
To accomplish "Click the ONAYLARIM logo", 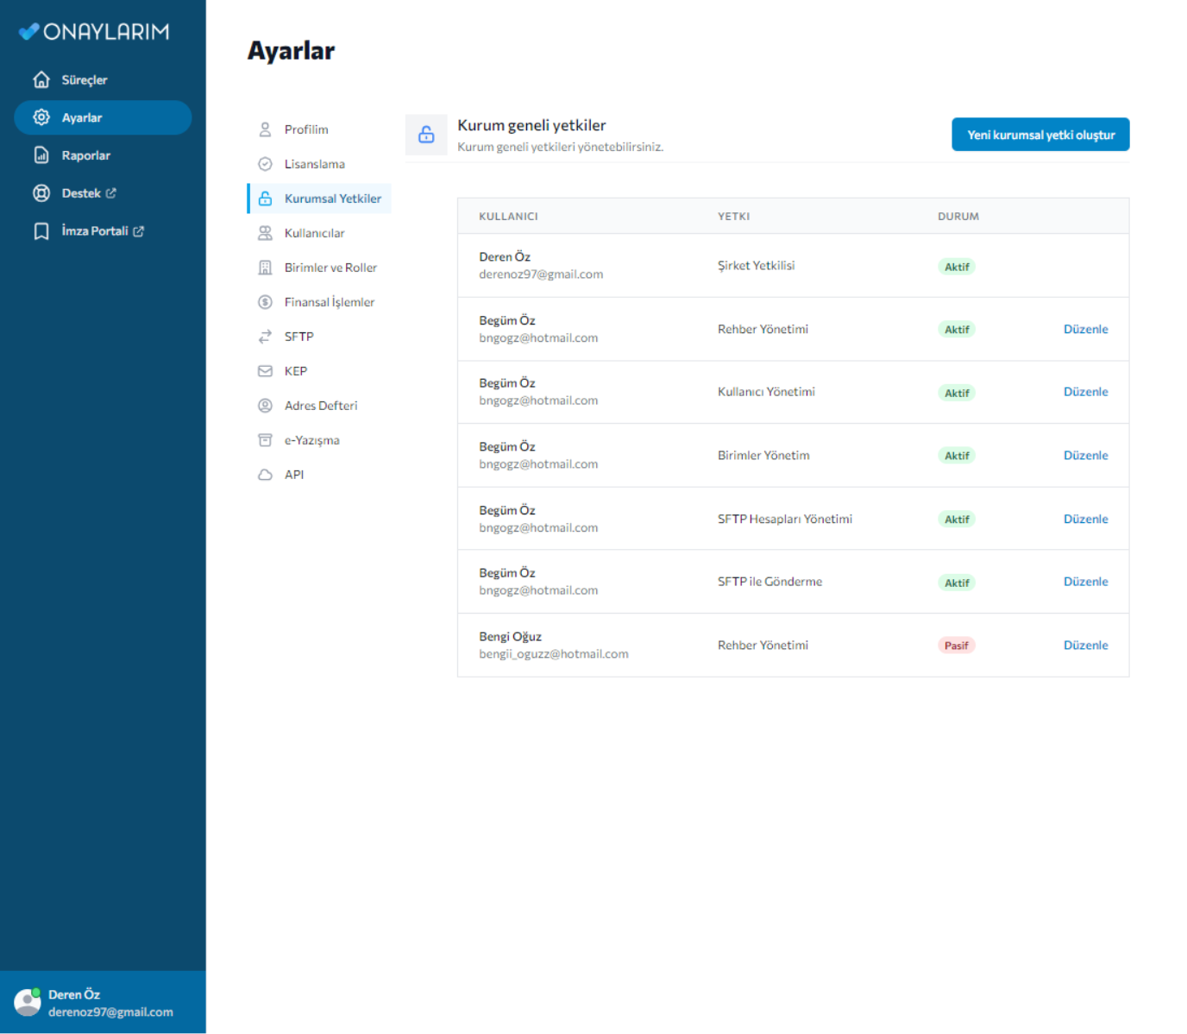I will 94,32.
